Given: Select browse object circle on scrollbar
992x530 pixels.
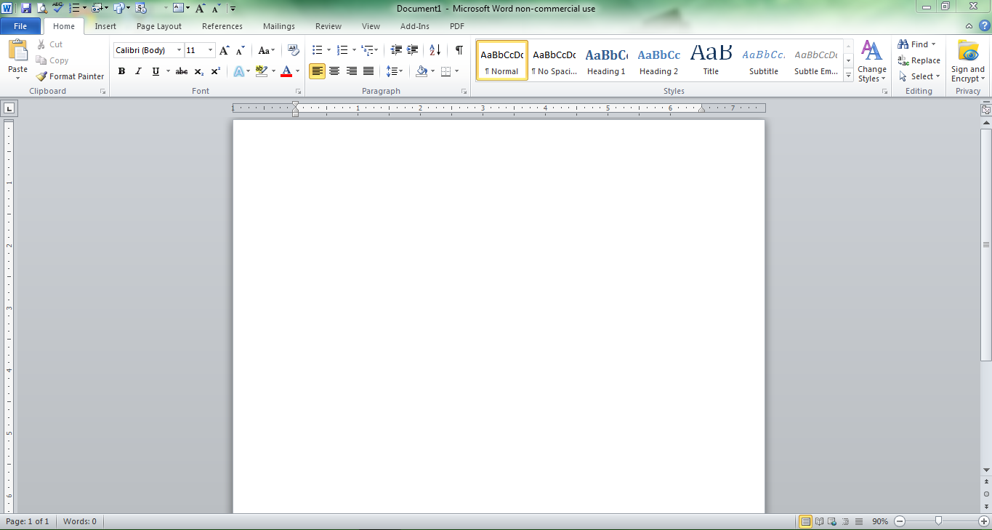Looking at the screenshot, I should (986, 494).
